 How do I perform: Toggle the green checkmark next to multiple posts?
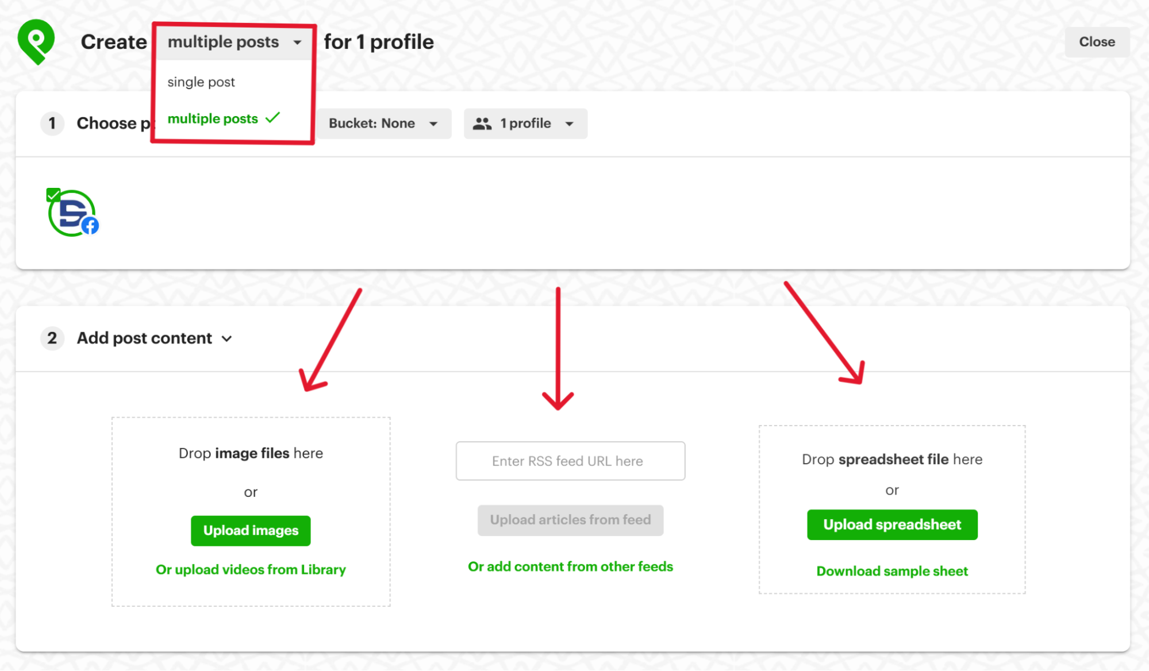pos(274,117)
